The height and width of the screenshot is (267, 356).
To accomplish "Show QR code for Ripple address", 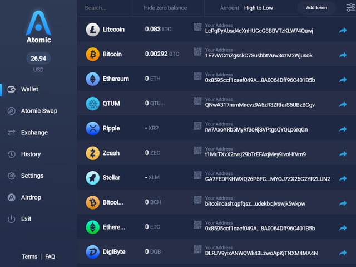I will 197,126.
